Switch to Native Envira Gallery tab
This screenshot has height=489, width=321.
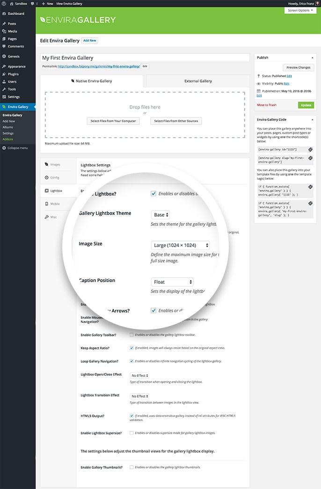(x=91, y=81)
